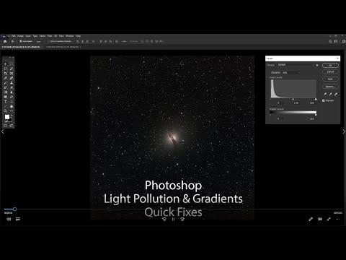Select the Hand tool
The image size is (346, 260).
(12, 106)
